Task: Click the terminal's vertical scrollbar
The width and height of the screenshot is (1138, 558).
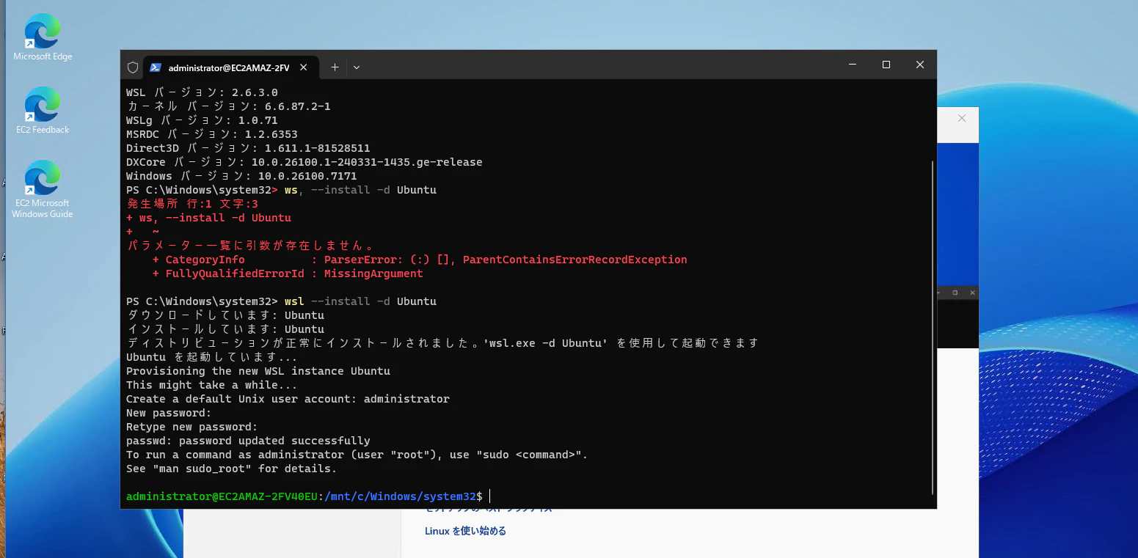Action: (x=933, y=328)
